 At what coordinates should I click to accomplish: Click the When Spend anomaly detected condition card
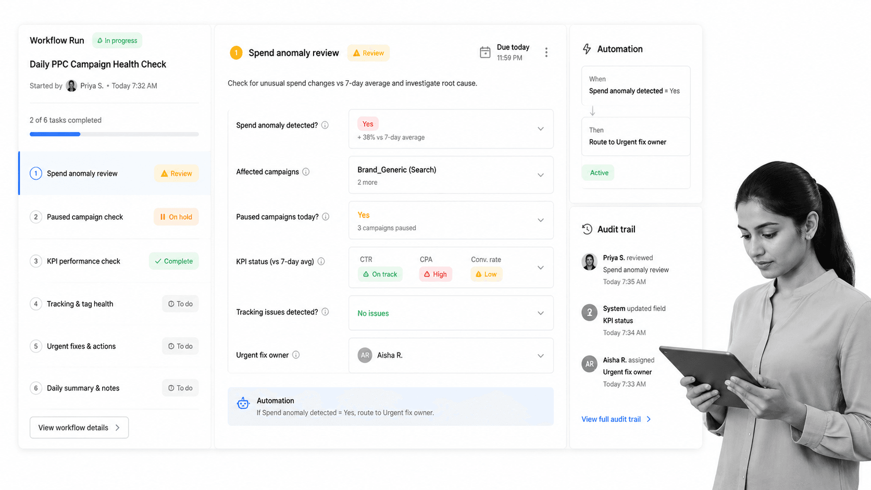click(636, 85)
